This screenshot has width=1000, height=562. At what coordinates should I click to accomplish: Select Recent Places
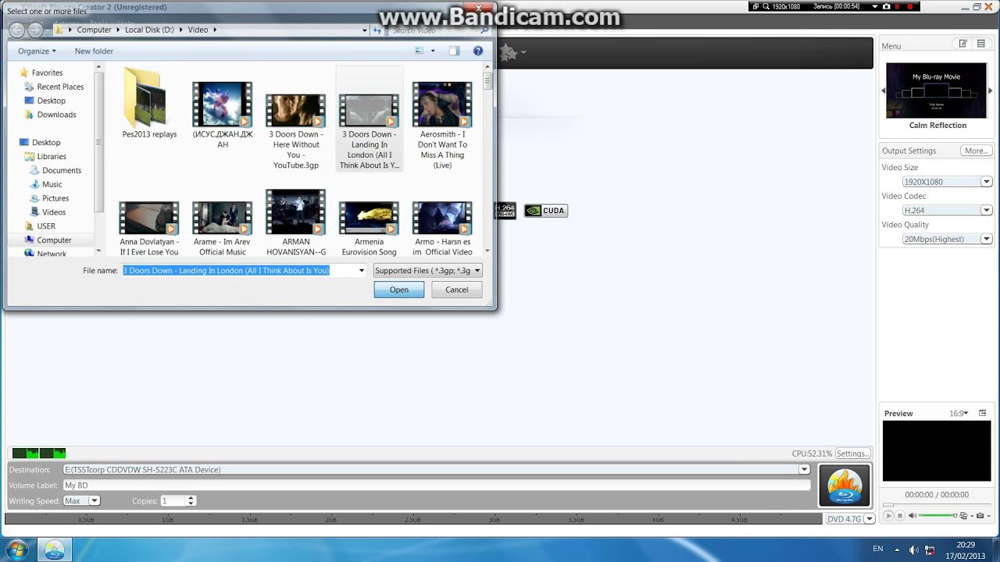point(60,87)
